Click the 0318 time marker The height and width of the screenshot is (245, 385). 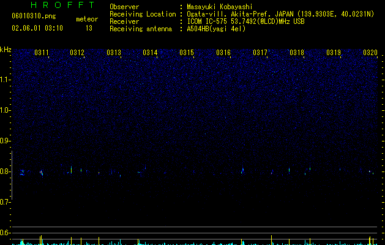(x=297, y=53)
